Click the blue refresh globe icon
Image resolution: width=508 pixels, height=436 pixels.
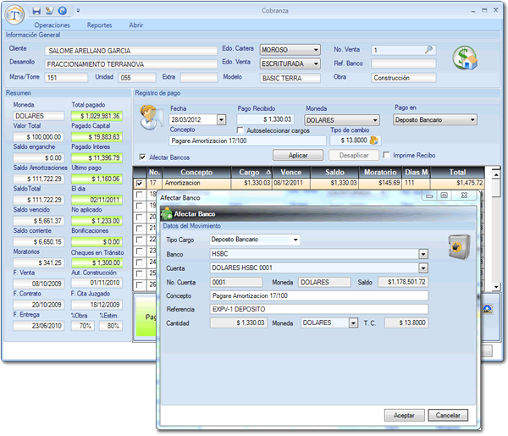pos(62,11)
